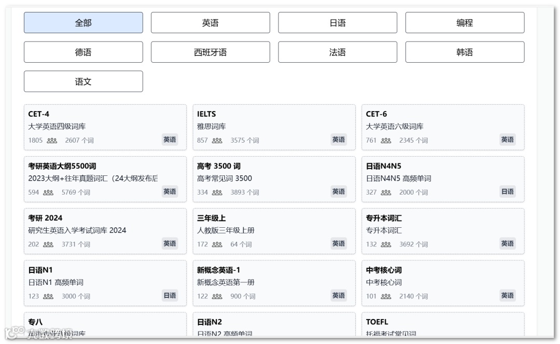Click the 2140 个词 count on 中考核心词
The image size is (560, 344).
point(414,296)
